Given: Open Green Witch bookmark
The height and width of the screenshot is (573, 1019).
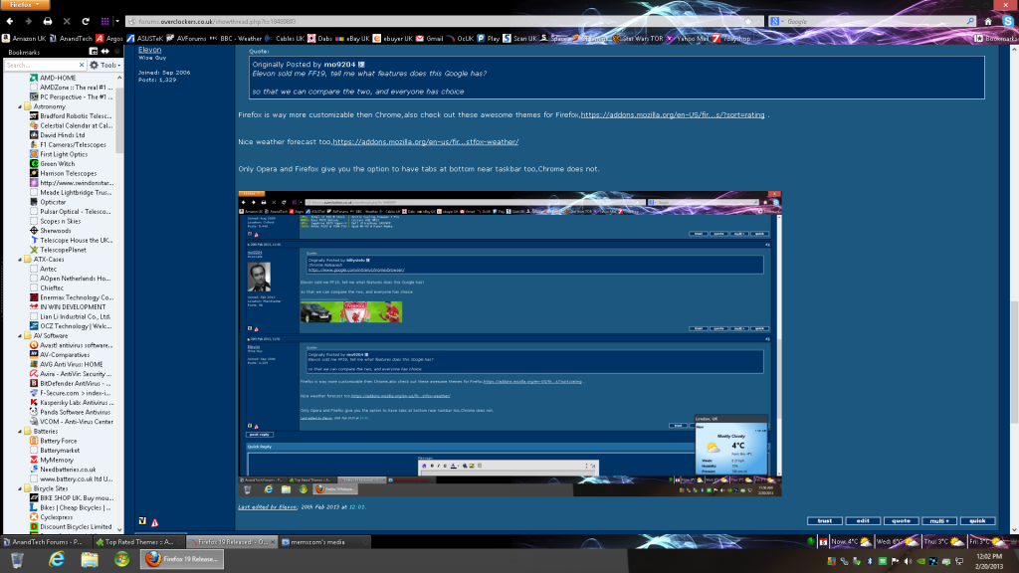Looking at the screenshot, I should point(53,164).
